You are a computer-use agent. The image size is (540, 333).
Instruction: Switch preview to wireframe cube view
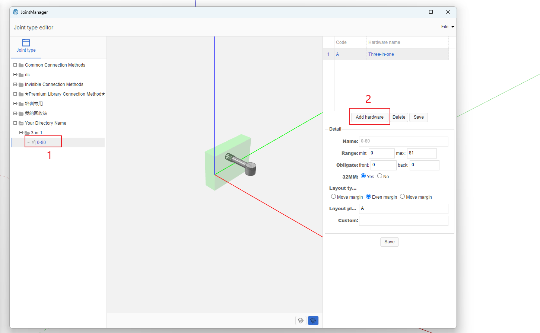(301, 320)
